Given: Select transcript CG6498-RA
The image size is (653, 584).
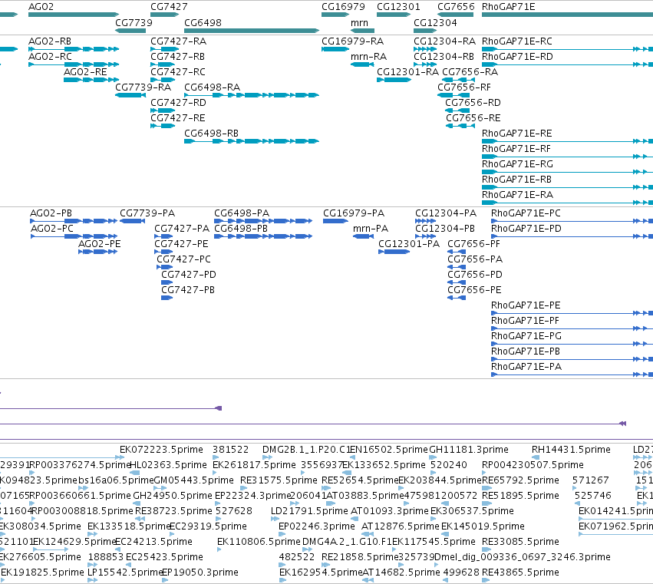Looking at the screenshot, I should pyautogui.click(x=212, y=87).
